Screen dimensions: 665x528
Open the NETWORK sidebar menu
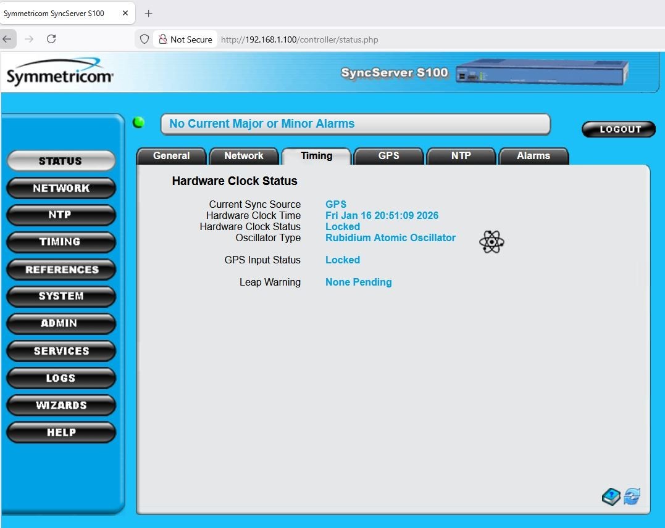[61, 188]
